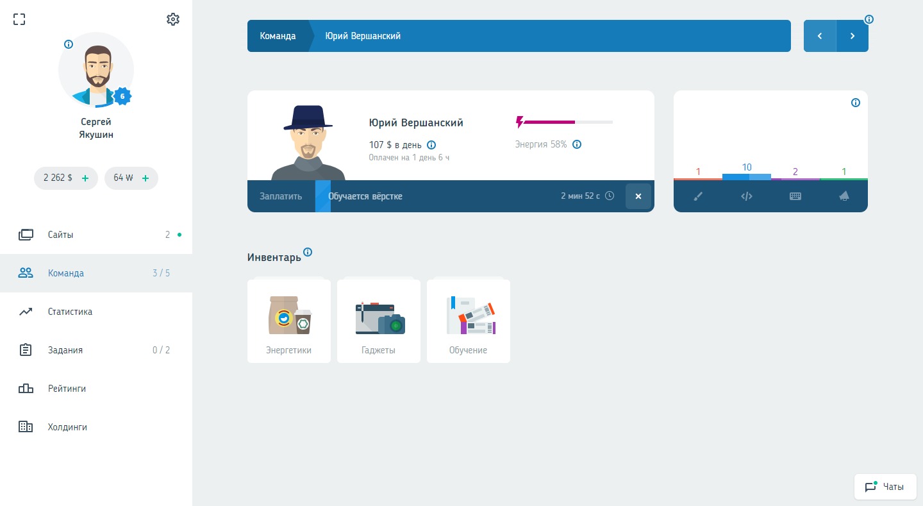Open the Задания section
This screenshot has height=506, width=923.
coord(65,350)
